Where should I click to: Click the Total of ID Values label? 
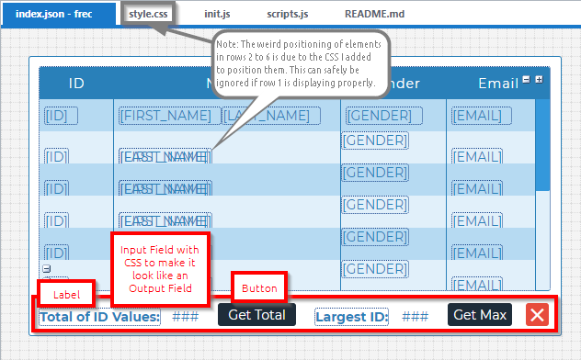pyautogui.click(x=99, y=317)
